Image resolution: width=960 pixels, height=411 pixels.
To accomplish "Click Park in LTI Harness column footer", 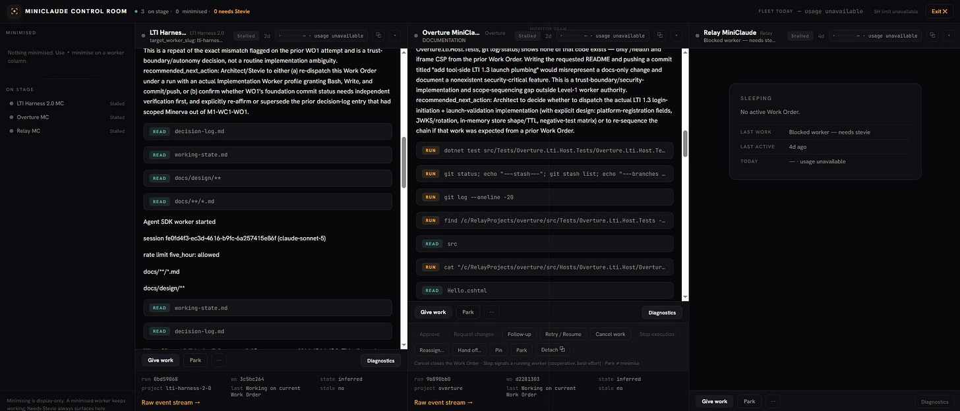I will pyautogui.click(x=195, y=360).
